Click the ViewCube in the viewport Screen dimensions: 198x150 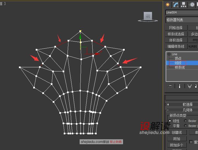pyautogui.click(x=148, y=16)
